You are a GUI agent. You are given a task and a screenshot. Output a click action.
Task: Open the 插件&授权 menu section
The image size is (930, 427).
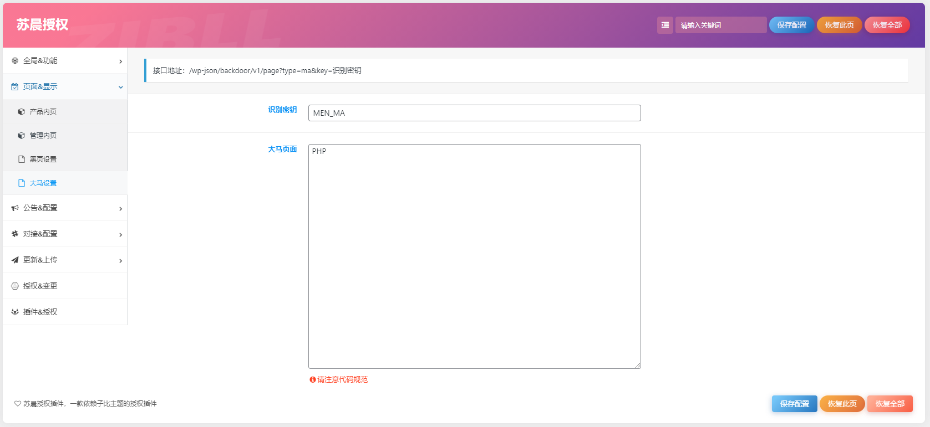65,312
